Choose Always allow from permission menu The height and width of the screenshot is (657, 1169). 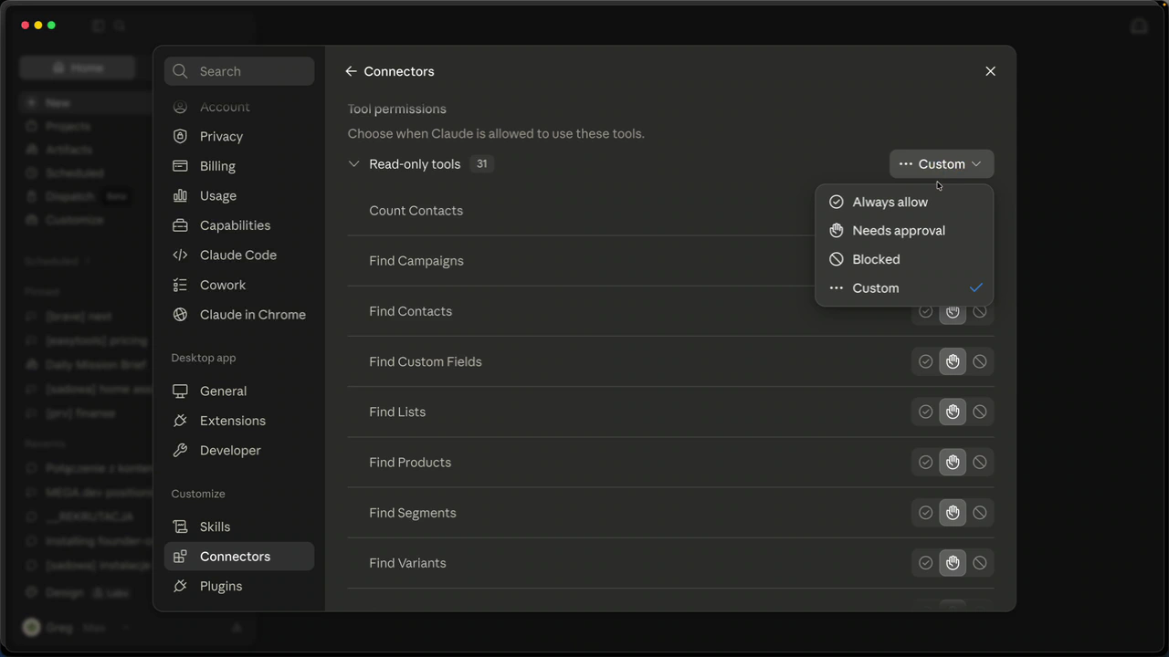(904, 202)
